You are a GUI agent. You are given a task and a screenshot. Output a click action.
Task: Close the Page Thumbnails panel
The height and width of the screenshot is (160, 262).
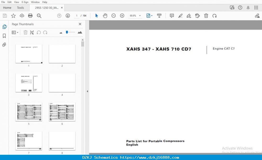click(80, 24)
